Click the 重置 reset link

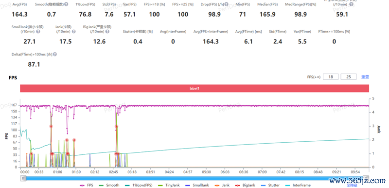(365, 77)
